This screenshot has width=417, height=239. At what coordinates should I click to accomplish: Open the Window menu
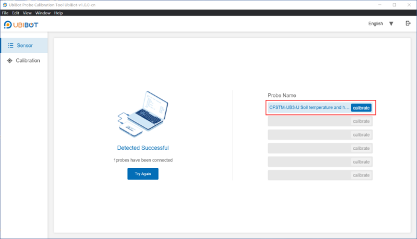tap(43, 13)
